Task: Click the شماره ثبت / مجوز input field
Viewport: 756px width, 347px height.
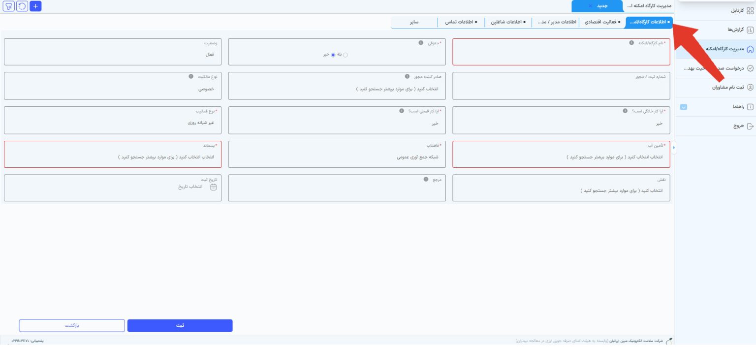Action: [561, 86]
